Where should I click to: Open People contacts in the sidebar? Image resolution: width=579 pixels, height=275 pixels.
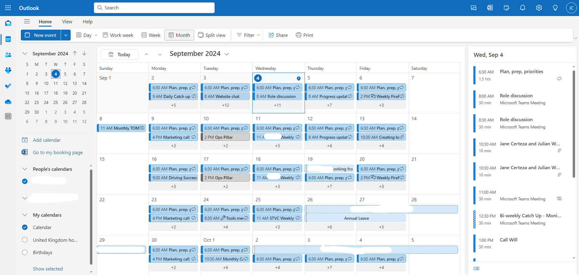[8, 55]
